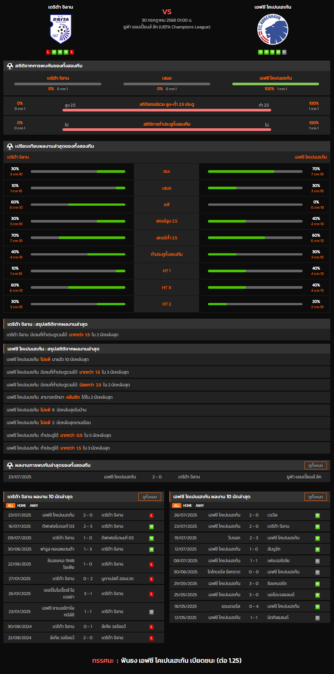Viewport: 334px width, 674px height.
Task: Click the F.C. København lion crest
Action: [273, 30]
